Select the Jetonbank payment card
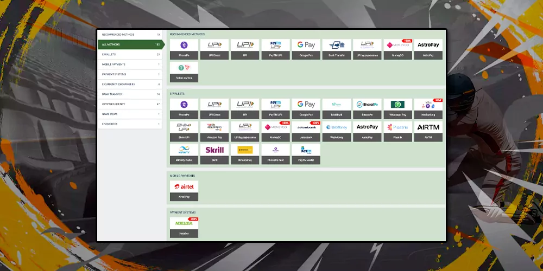This screenshot has height=271, width=543. [x=306, y=131]
